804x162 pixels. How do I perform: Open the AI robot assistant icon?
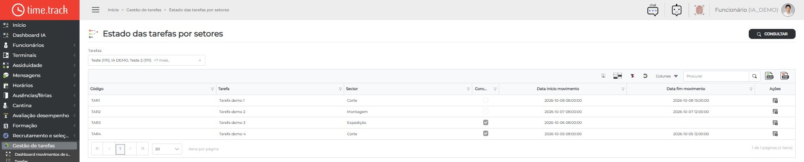[677, 10]
